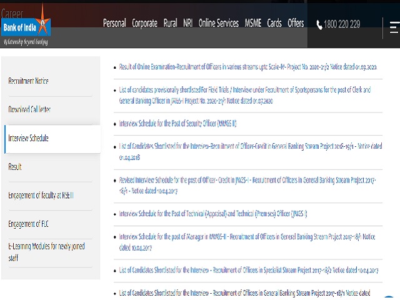Open the Cards menu
Image resolution: width=400 pixels, height=300 pixels.
click(274, 23)
